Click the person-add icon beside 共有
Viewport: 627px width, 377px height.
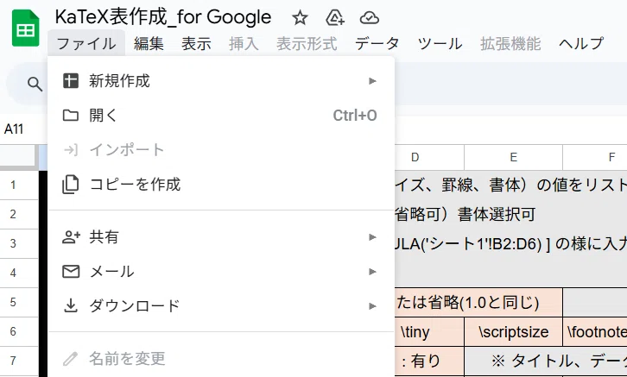coord(71,237)
